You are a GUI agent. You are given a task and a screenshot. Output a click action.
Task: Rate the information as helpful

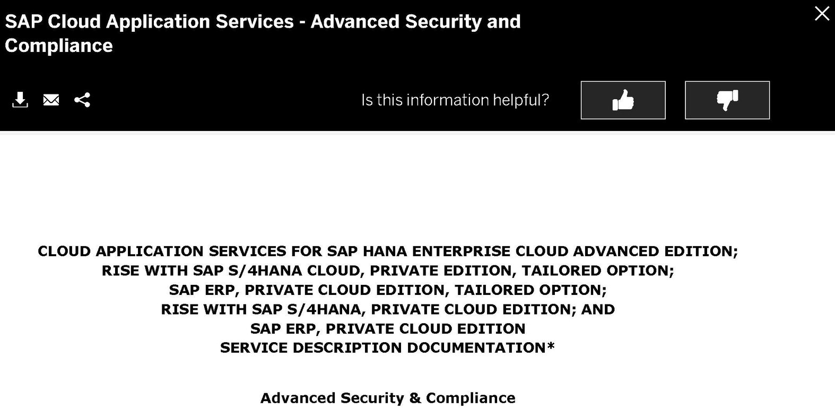tap(623, 100)
